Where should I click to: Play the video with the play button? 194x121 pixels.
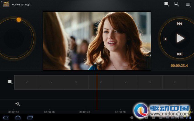coord(180,38)
